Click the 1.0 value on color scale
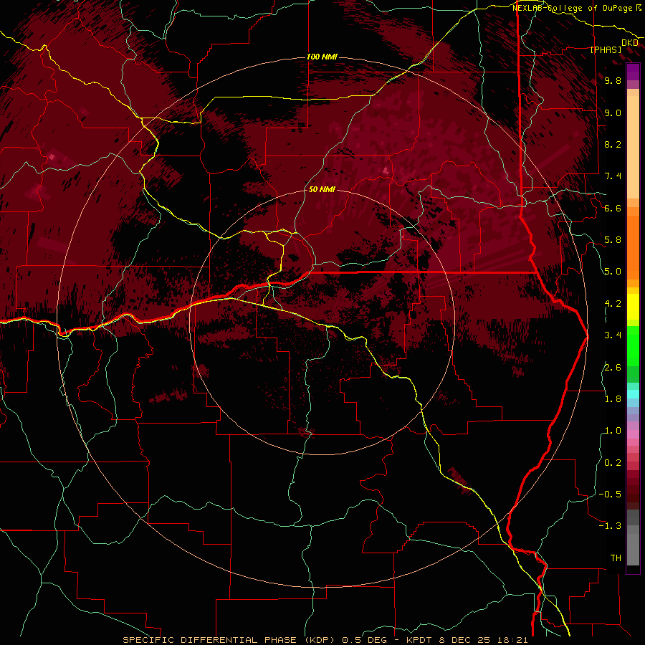The image size is (645, 645). pyautogui.click(x=613, y=431)
